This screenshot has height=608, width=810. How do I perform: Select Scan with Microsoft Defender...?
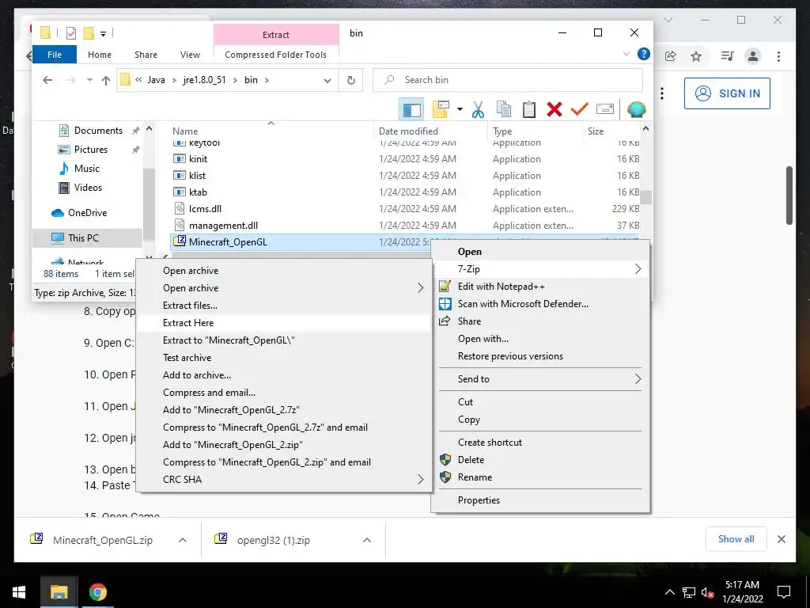pos(540,304)
